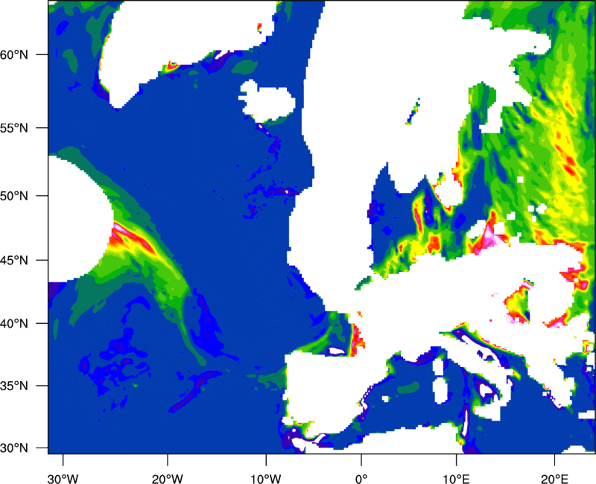The image size is (596, 484).
Task: Select the magenta-white patch near 13°E above 45°N
Action: (x=492, y=233)
